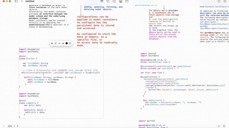Insert a sticky note from the toolbar
The image size is (229, 128).
pos(102,1)
